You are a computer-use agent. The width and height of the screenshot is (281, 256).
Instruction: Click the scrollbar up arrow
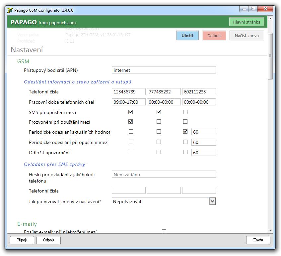coord(270,19)
